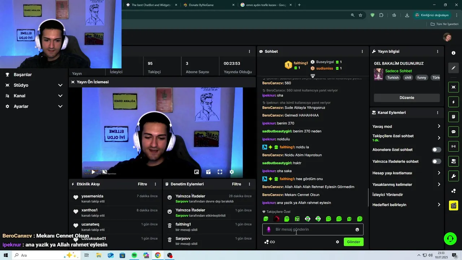Open the info icon in right sidebar
The width and height of the screenshot is (462, 260).
(453, 53)
